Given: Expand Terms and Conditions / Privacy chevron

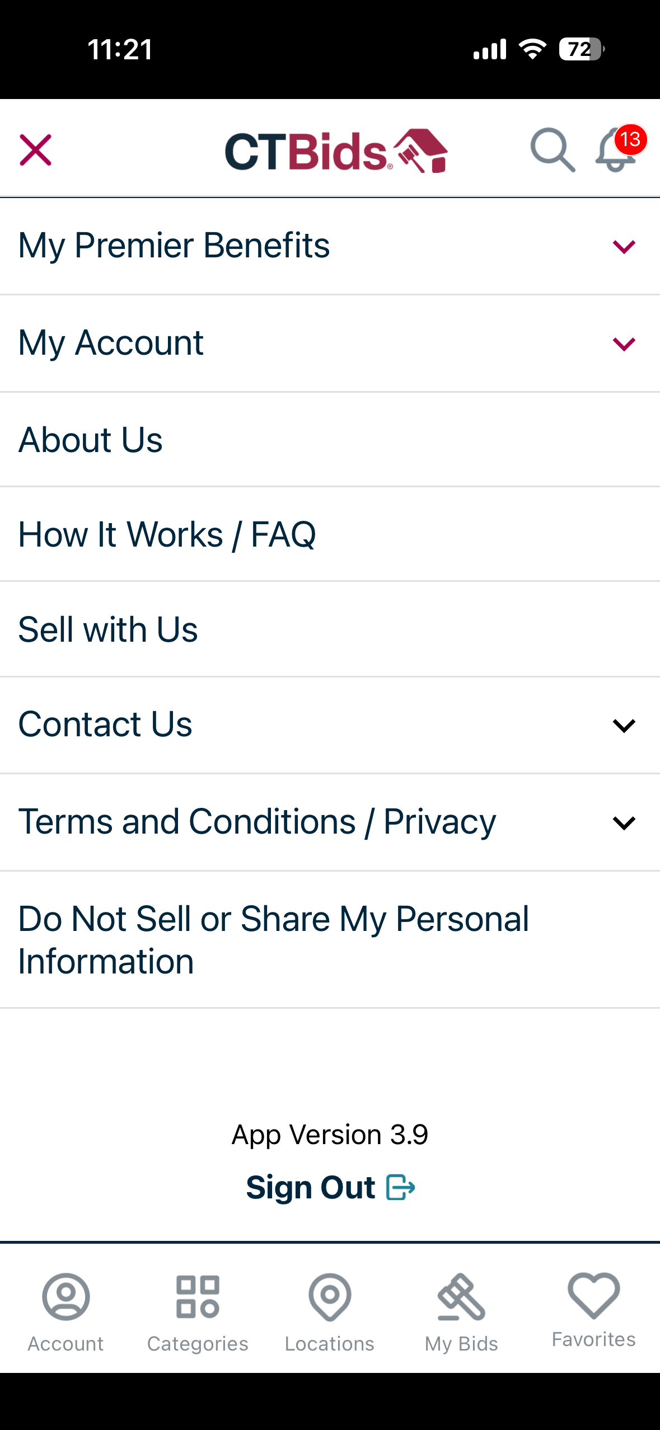Looking at the screenshot, I should pyautogui.click(x=624, y=823).
